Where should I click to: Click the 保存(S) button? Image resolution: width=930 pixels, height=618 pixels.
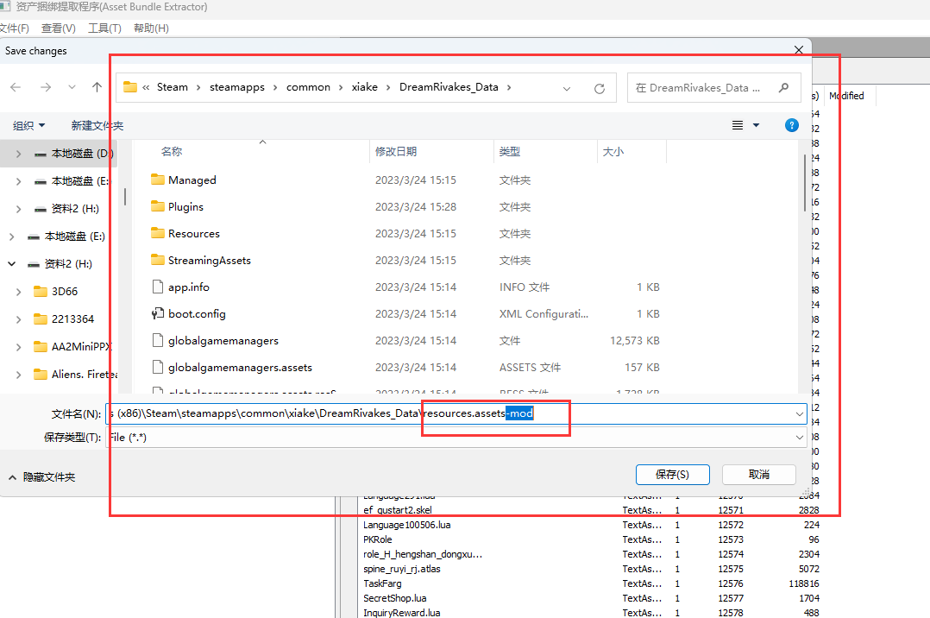(673, 475)
